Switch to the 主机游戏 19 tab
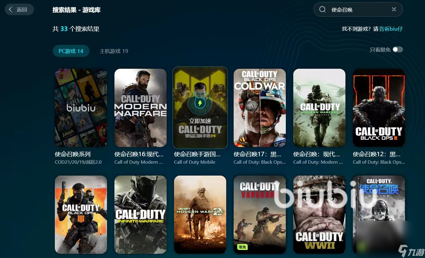 coord(114,51)
